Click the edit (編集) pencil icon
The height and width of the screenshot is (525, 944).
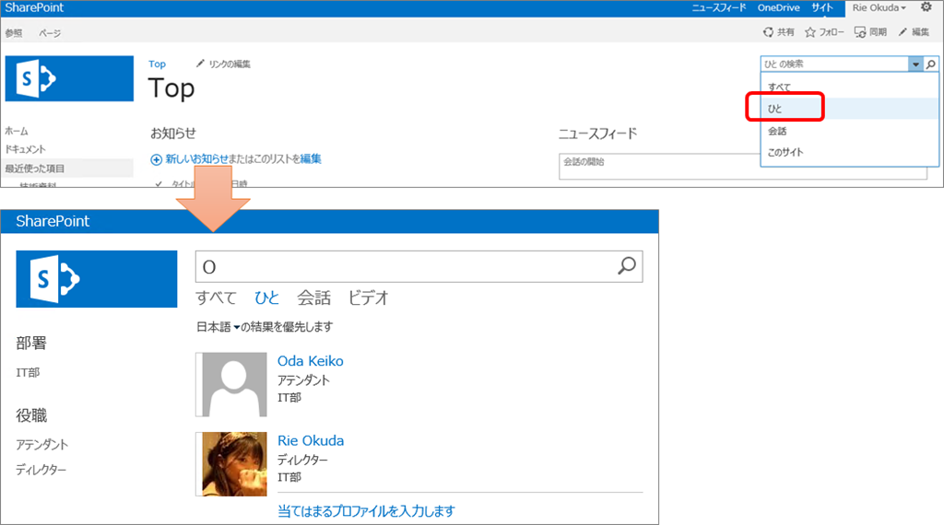903,32
